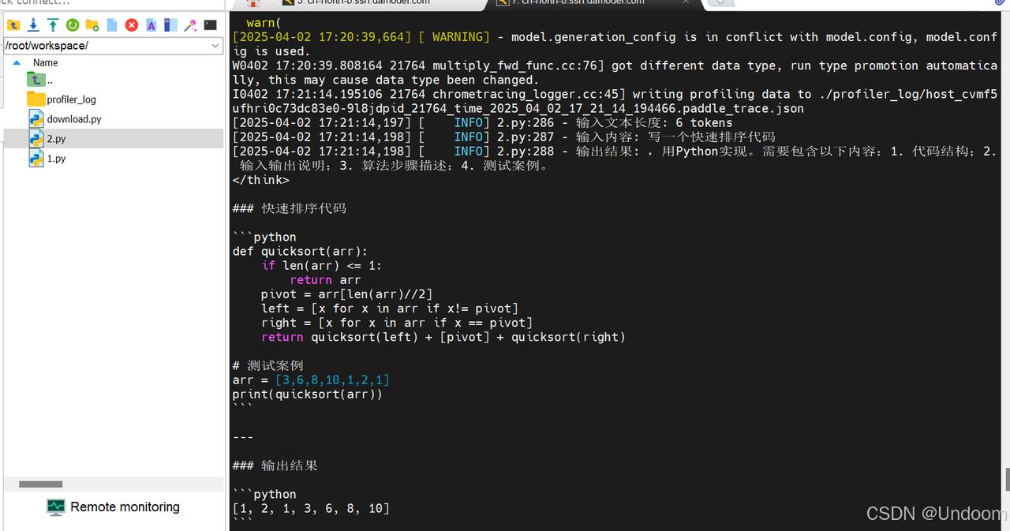Viewport: 1010px width, 531px height.
Task: Click the 'chrometracing_logger.cc:45' log line
Action: point(615,94)
